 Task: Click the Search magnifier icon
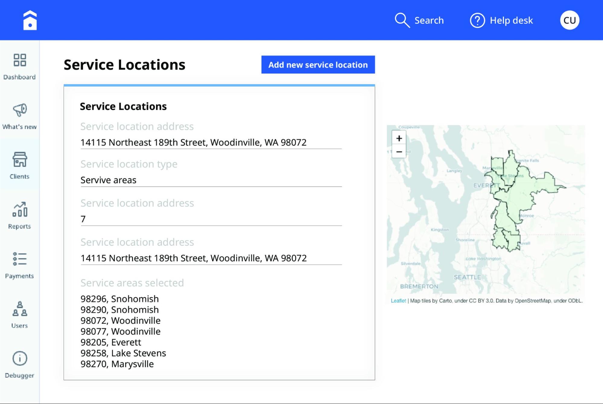click(x=402, y=20)
